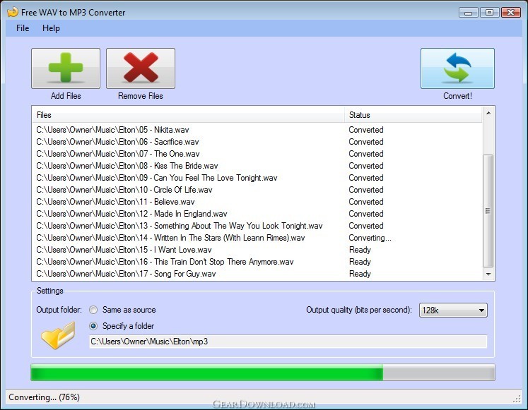Close the Free WAV to MP3 Converter window

511,13
